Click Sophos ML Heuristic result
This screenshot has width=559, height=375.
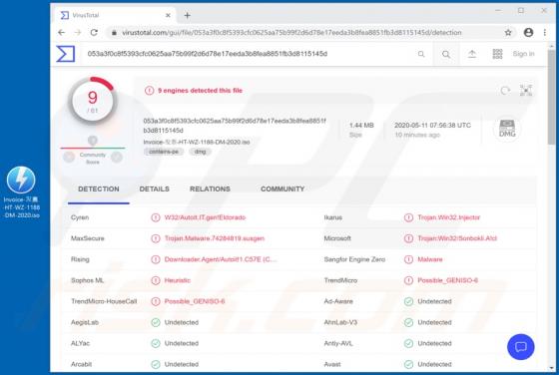coord(178,280)
